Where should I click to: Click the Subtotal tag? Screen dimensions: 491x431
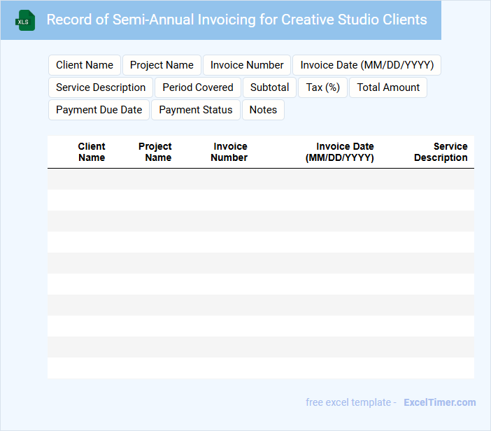pyautogui.click(x=269, y=87)
